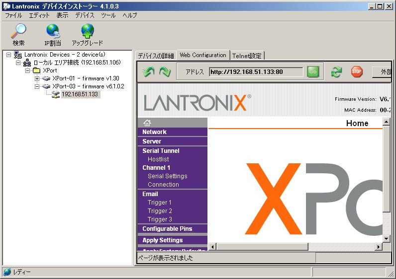Image resolution: width=396 pixels, height=279 pixels.
Task: Click the address field with http://192.168.51.133:80
Action: tap(256, 72)
